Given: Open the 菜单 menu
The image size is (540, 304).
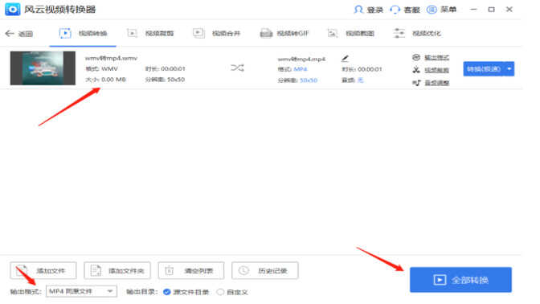Looking at the screenshot, I should pyautogui.click(x=441, y=10).
